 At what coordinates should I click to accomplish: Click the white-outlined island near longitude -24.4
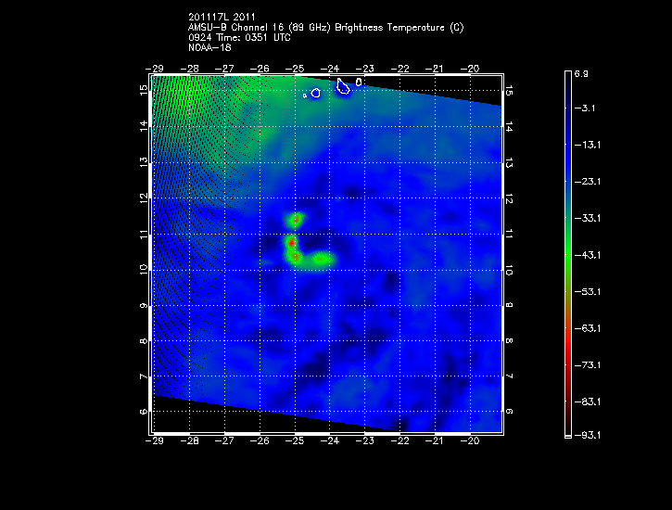316,93
